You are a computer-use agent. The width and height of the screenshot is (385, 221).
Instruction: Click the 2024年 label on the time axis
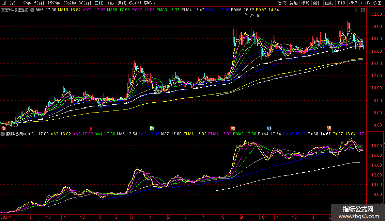point(7,217)
